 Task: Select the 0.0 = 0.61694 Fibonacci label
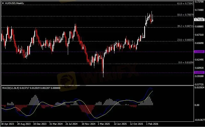click(x=186, y=62)
